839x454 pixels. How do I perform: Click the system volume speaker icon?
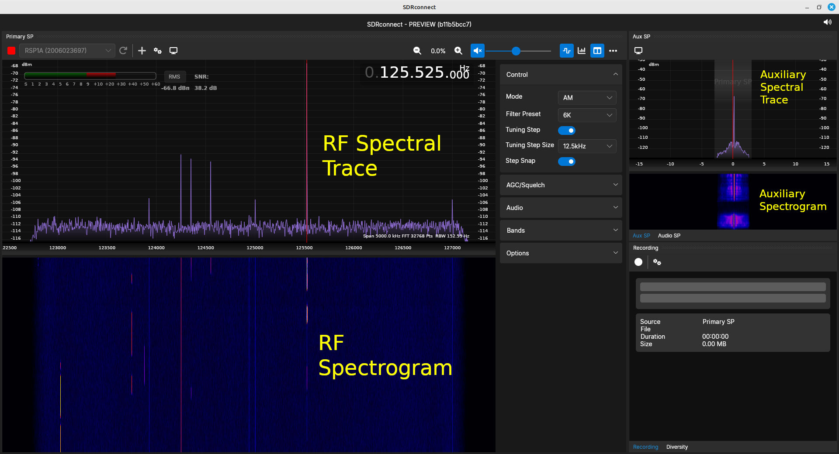click(x=827, y=22)
